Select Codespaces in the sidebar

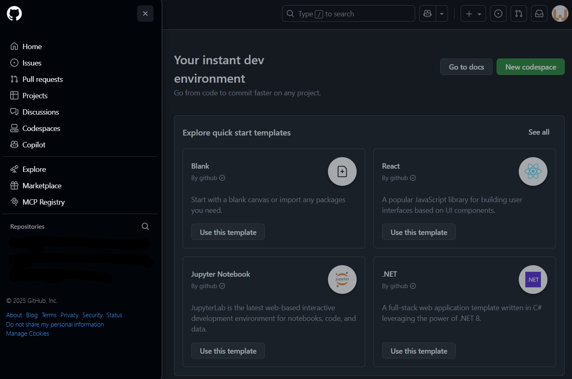click(x=41, y=128)
